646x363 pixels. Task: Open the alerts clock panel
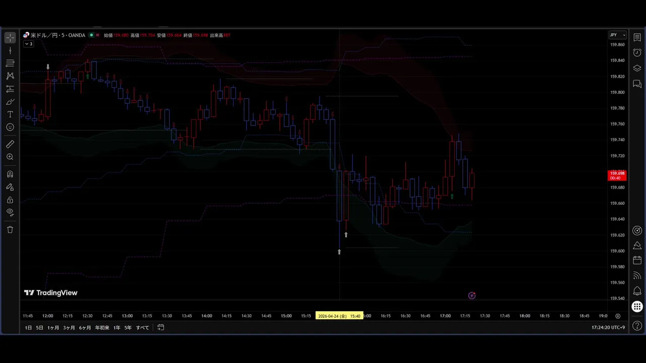point(637,53)
